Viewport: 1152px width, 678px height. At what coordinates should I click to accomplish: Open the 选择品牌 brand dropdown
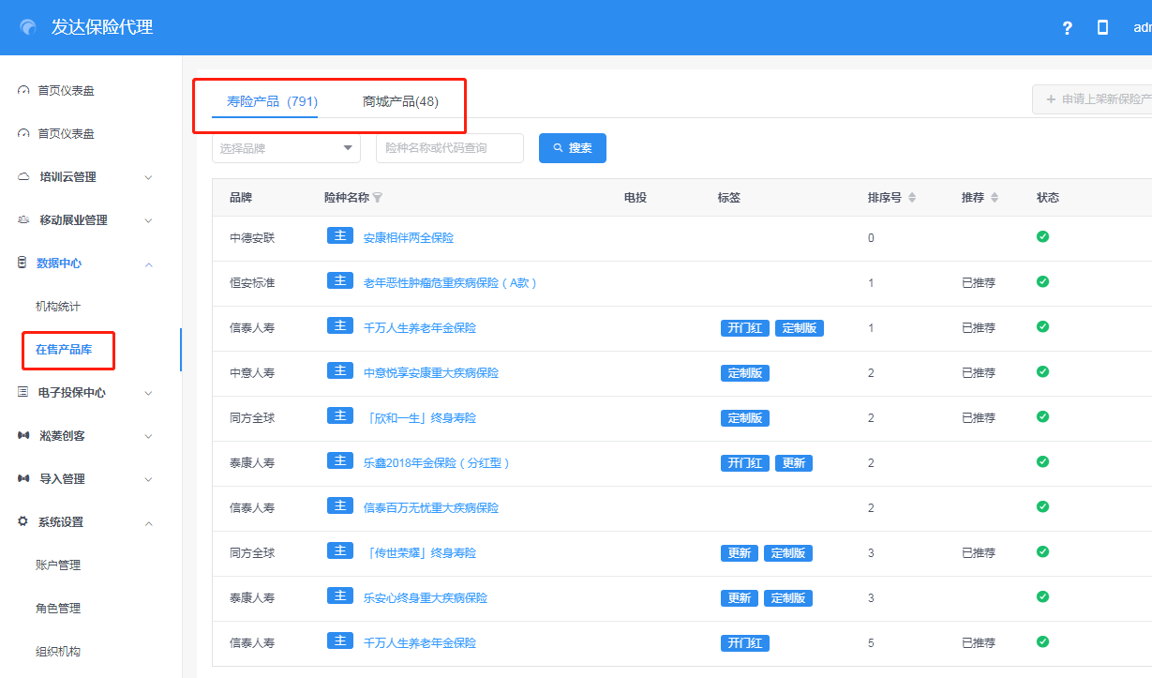(x=286, y=148)
